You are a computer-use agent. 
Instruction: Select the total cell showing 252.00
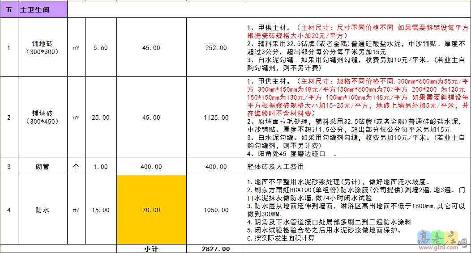point(216,47)
